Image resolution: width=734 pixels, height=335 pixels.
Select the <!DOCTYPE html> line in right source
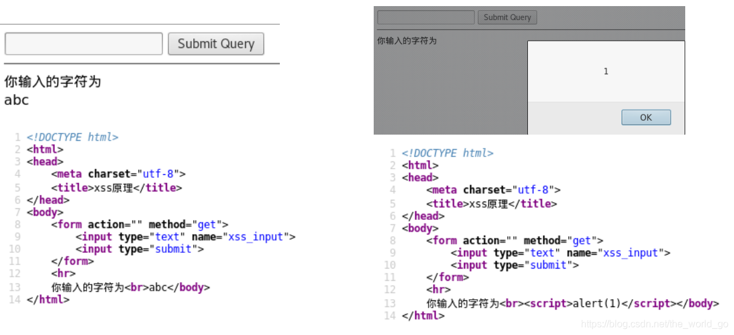point(447,153)
